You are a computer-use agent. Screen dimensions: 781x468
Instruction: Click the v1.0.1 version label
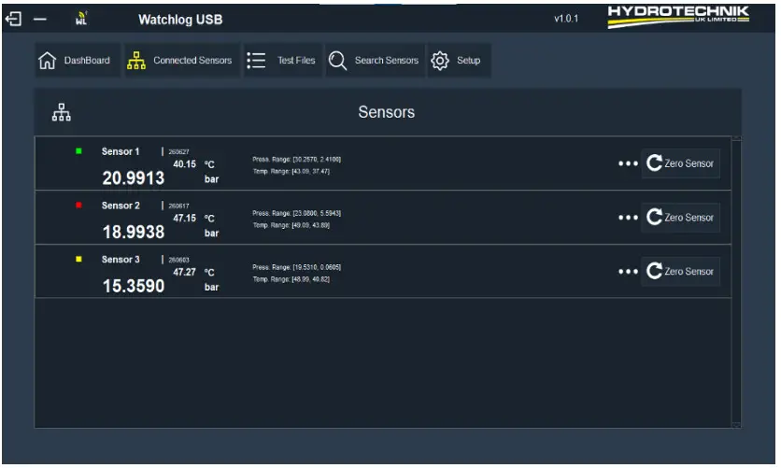click(x=566, y=19)
